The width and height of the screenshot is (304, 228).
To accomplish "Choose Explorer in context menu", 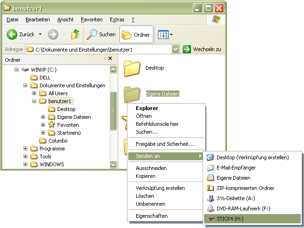I will (x=166, y=108).
